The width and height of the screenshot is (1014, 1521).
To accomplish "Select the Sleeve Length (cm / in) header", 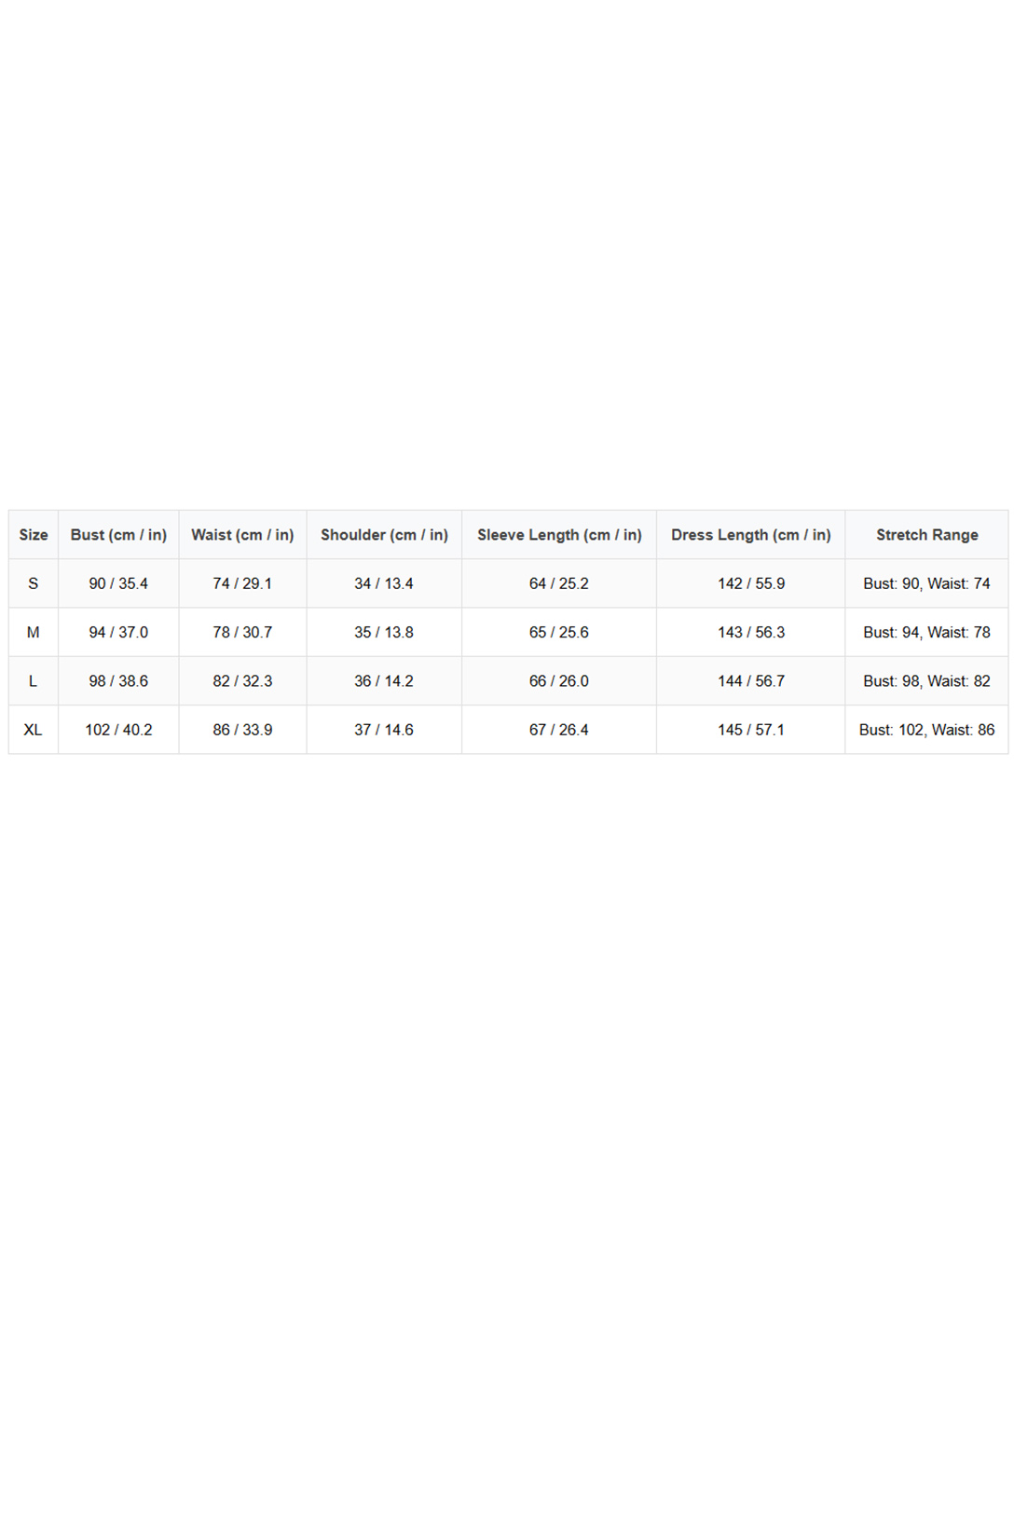I will 559,535.
